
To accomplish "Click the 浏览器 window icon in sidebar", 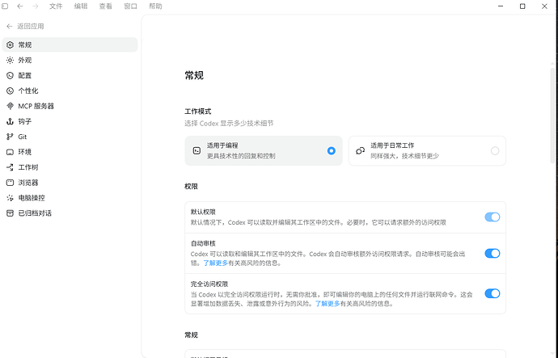I will (10, 183).
